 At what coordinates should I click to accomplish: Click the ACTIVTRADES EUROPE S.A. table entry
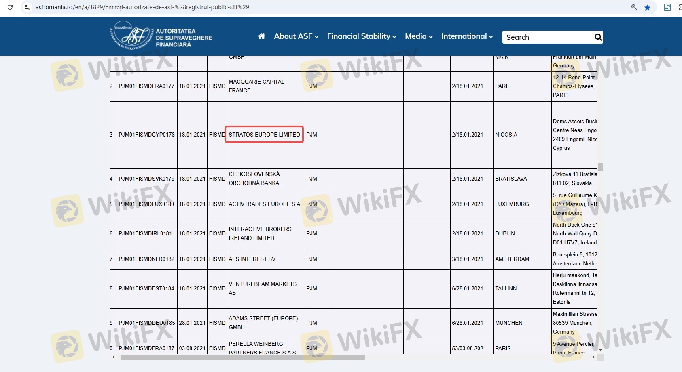click(265, 204)
